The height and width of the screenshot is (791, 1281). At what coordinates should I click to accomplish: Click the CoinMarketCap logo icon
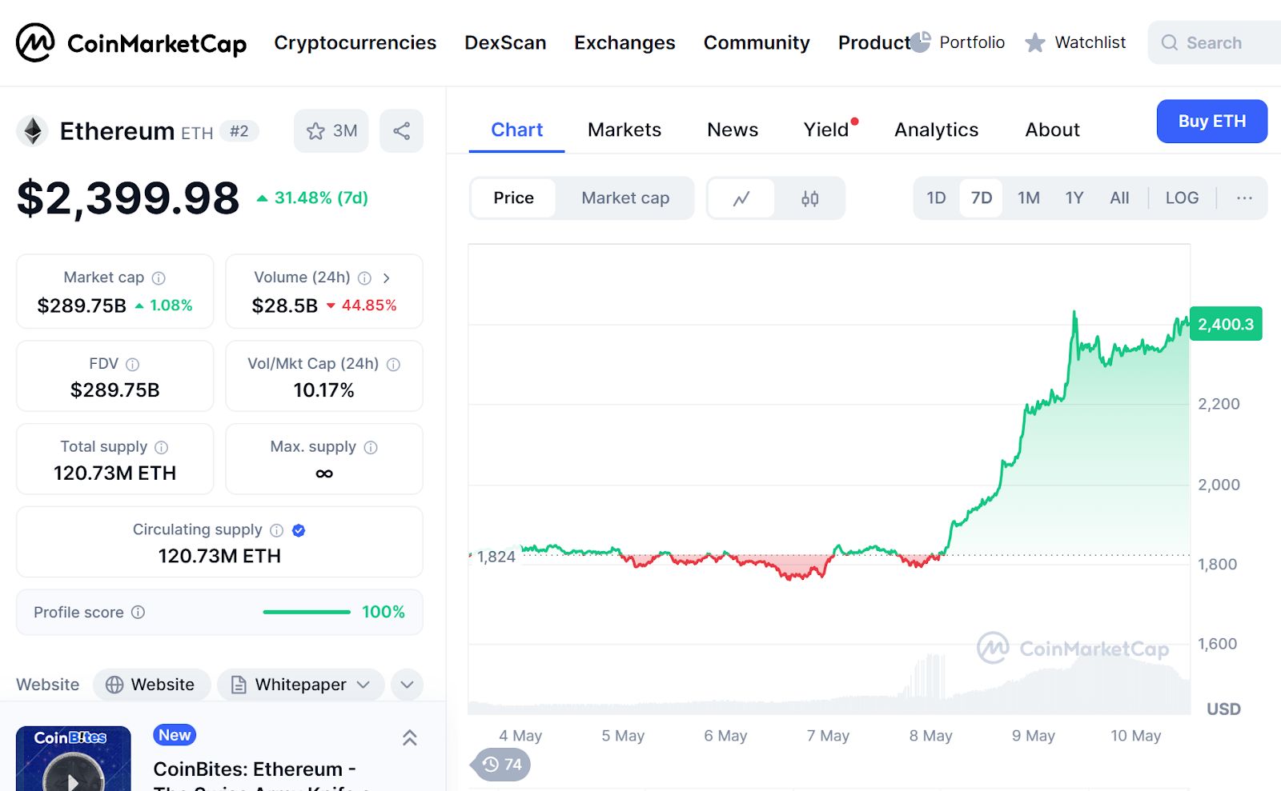click(35, 42)
